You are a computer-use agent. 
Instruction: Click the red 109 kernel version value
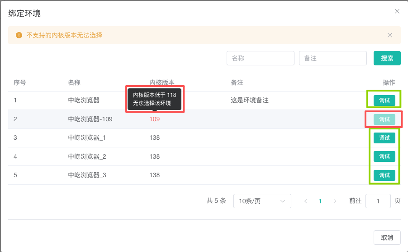click(155, 119)
